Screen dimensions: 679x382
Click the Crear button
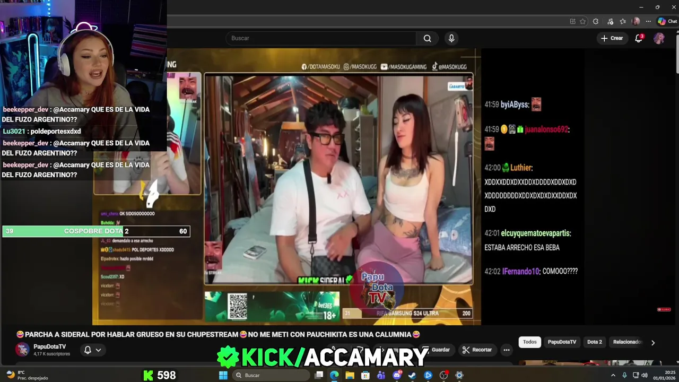tap(612, 38)
